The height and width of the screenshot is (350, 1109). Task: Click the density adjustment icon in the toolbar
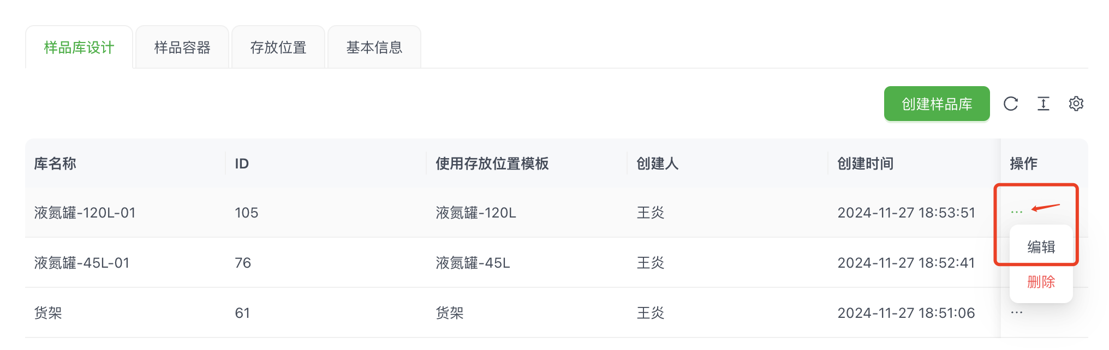coord(1044,104)
